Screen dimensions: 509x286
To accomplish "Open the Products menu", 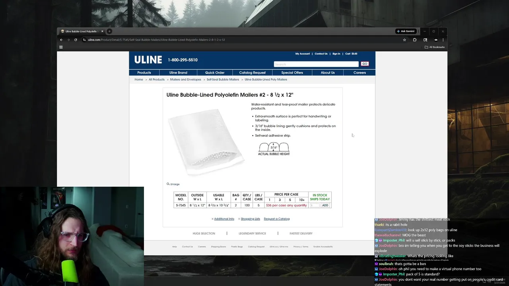I will pyautogui.click(x=144, y=73).
